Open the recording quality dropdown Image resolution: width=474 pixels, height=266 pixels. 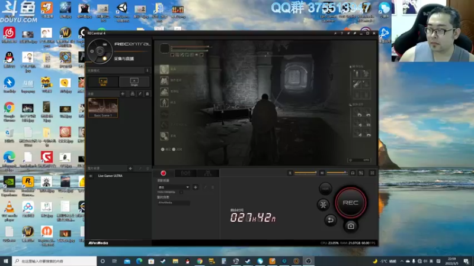[174, 187]
